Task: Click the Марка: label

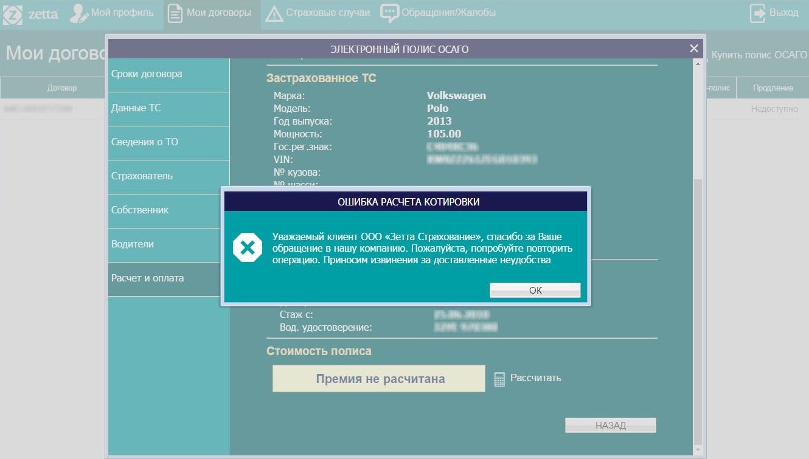Action: pos(289,95)
